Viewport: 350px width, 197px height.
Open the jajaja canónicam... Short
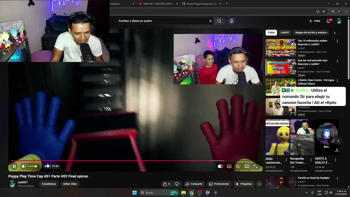[278, 137]
